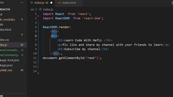
Task: Click the U badge beside JsxComment.js
Action: [22, 55]
